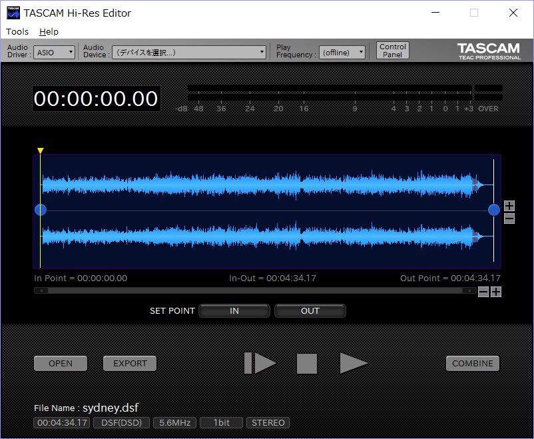
Task: Click EXPORT button
Action: tap(130, 363)
